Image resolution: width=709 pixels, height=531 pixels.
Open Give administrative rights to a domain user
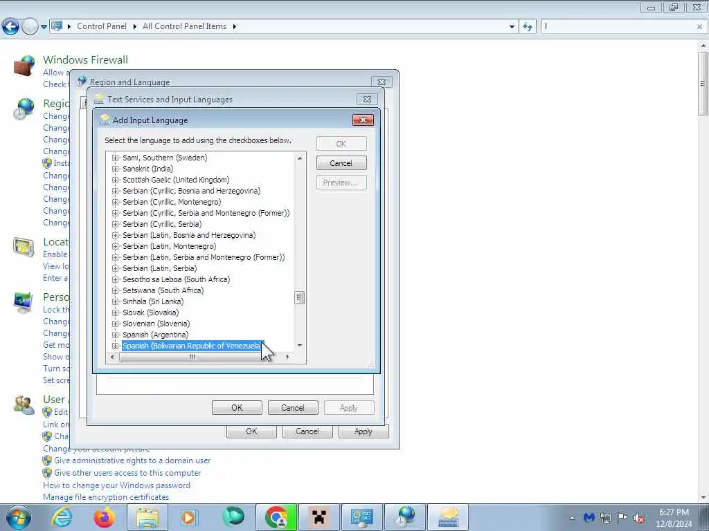pyautogui.click(x=132, y=460)
